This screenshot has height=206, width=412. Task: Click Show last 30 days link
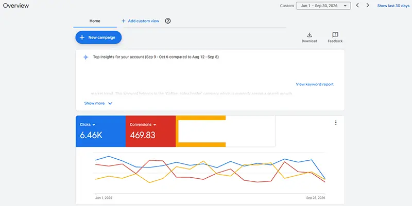click(x=393, y=6)
